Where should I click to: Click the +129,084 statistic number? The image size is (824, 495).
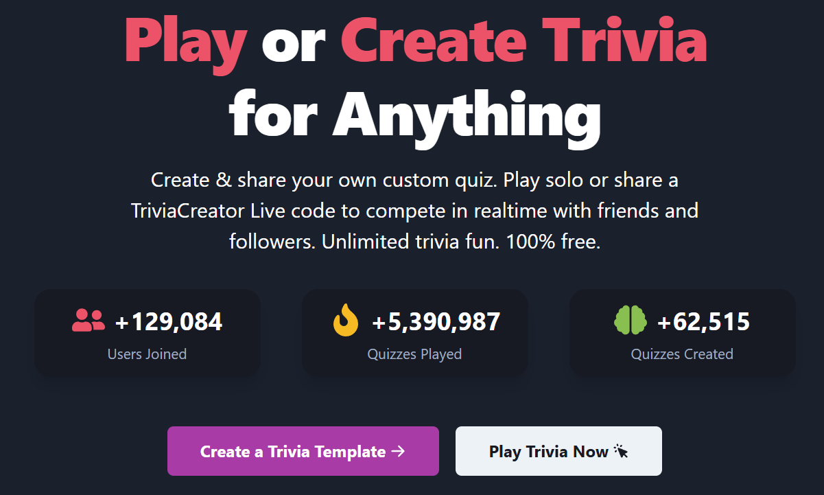point(169,321)
